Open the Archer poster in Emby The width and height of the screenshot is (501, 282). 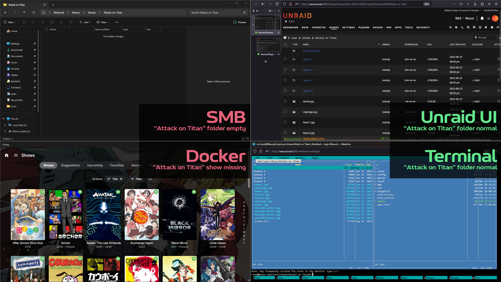click(x=66, y=214)
